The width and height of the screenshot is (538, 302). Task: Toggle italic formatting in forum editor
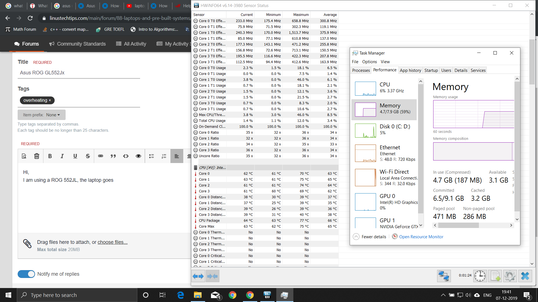click(x=62, y=156)
